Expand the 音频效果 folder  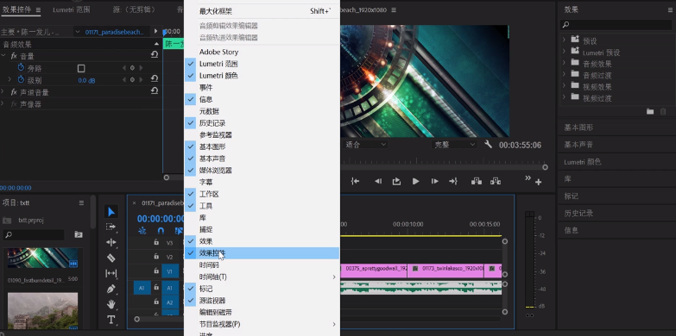coord(564,62)
